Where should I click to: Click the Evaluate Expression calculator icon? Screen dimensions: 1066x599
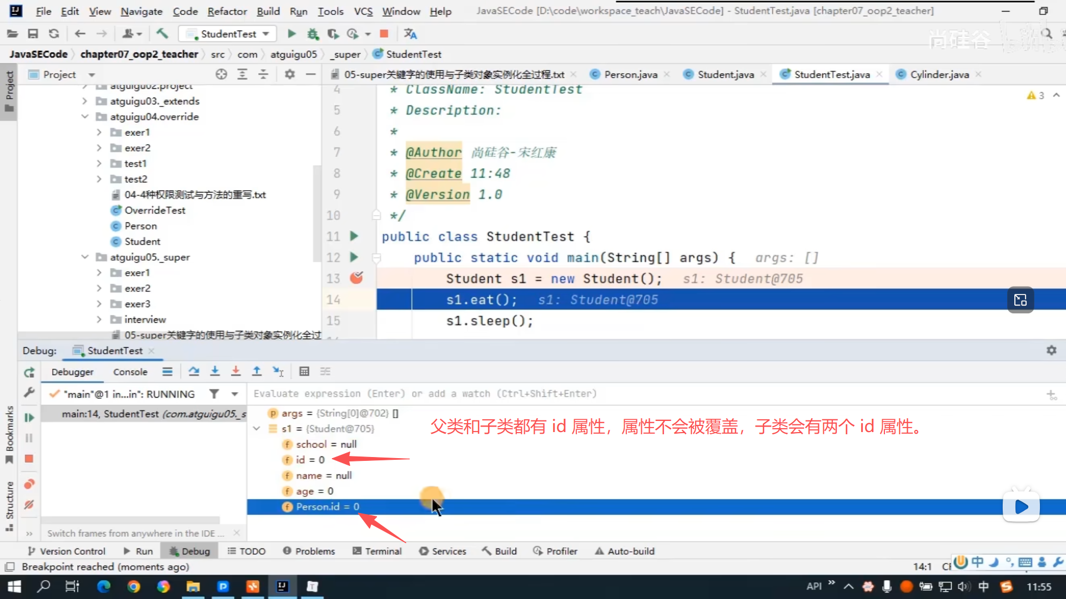pos(304,372)
